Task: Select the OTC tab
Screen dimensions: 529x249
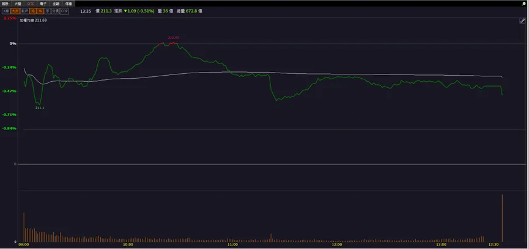Action: 31,4
